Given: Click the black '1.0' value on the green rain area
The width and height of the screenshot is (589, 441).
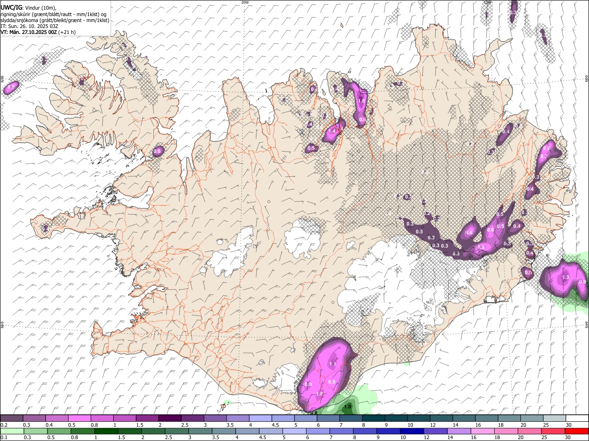Looking at the screenshot, I should (x=348, y=407).
